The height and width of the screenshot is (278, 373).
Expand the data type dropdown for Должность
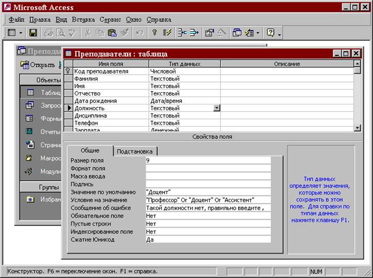click(217, 108)
